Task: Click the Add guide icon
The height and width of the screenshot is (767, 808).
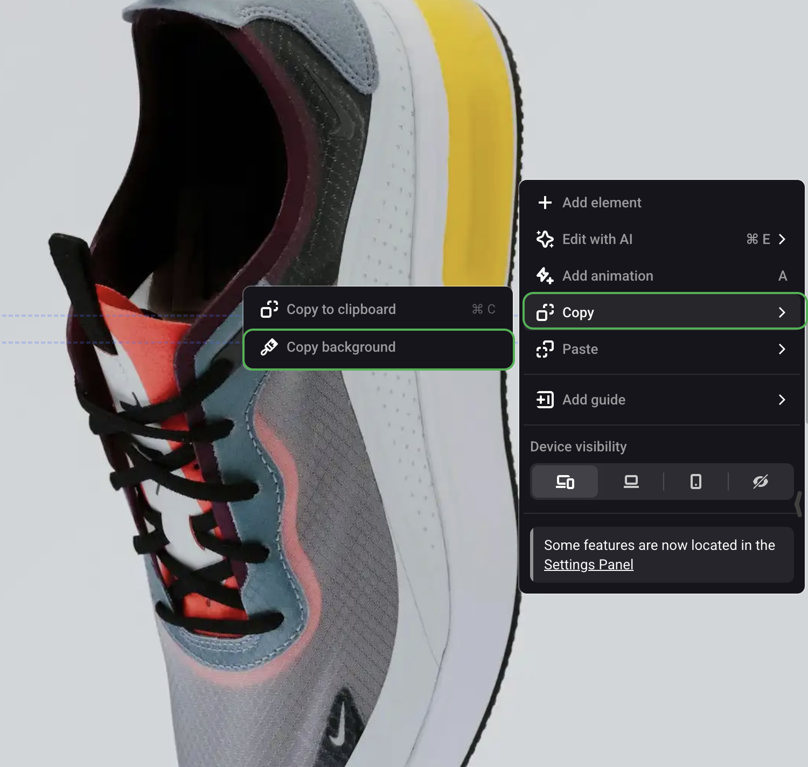Action: click(545, 400)
